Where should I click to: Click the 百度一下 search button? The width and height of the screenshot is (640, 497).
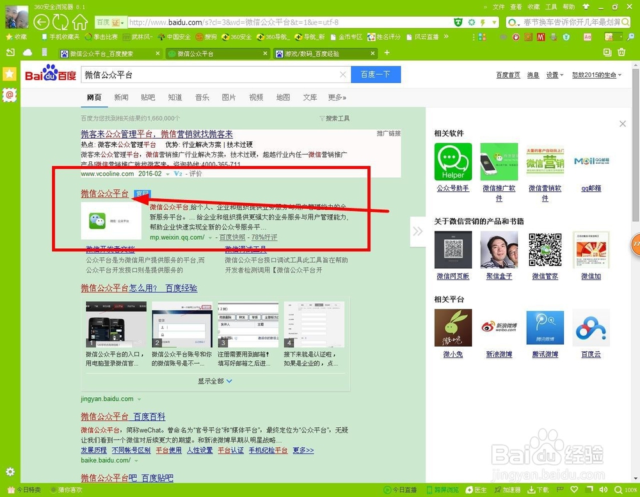(376, 74)
